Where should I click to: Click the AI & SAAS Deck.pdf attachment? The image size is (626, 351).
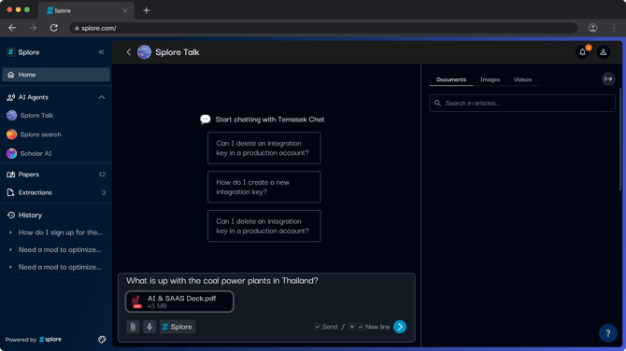[x=179, y=302]
